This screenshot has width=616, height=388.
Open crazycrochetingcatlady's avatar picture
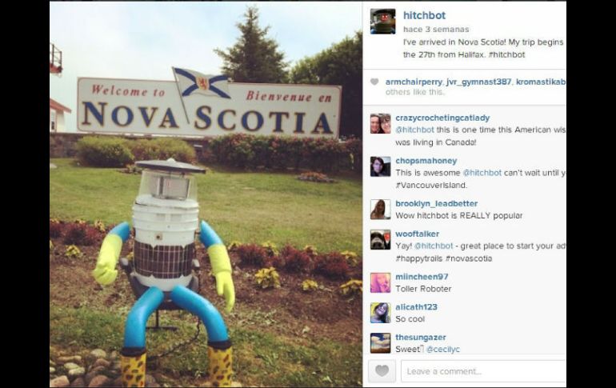[x=380, y=124]
